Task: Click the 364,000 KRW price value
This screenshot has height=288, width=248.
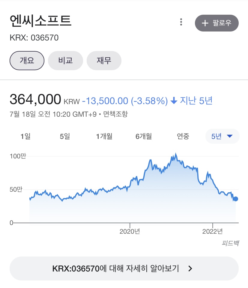Action: coord(35,100)
